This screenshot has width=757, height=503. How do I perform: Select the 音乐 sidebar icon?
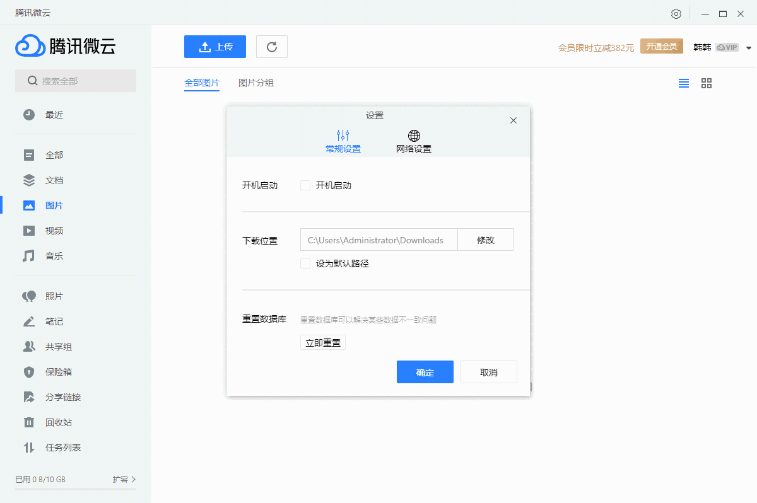(x=29, y=255)
